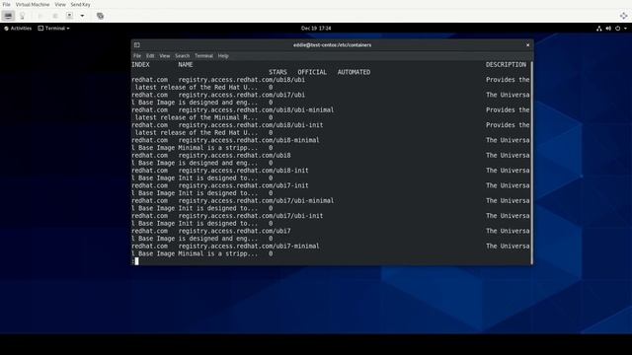Close the terminal window

pyautogui.click(x=527, y=45)
